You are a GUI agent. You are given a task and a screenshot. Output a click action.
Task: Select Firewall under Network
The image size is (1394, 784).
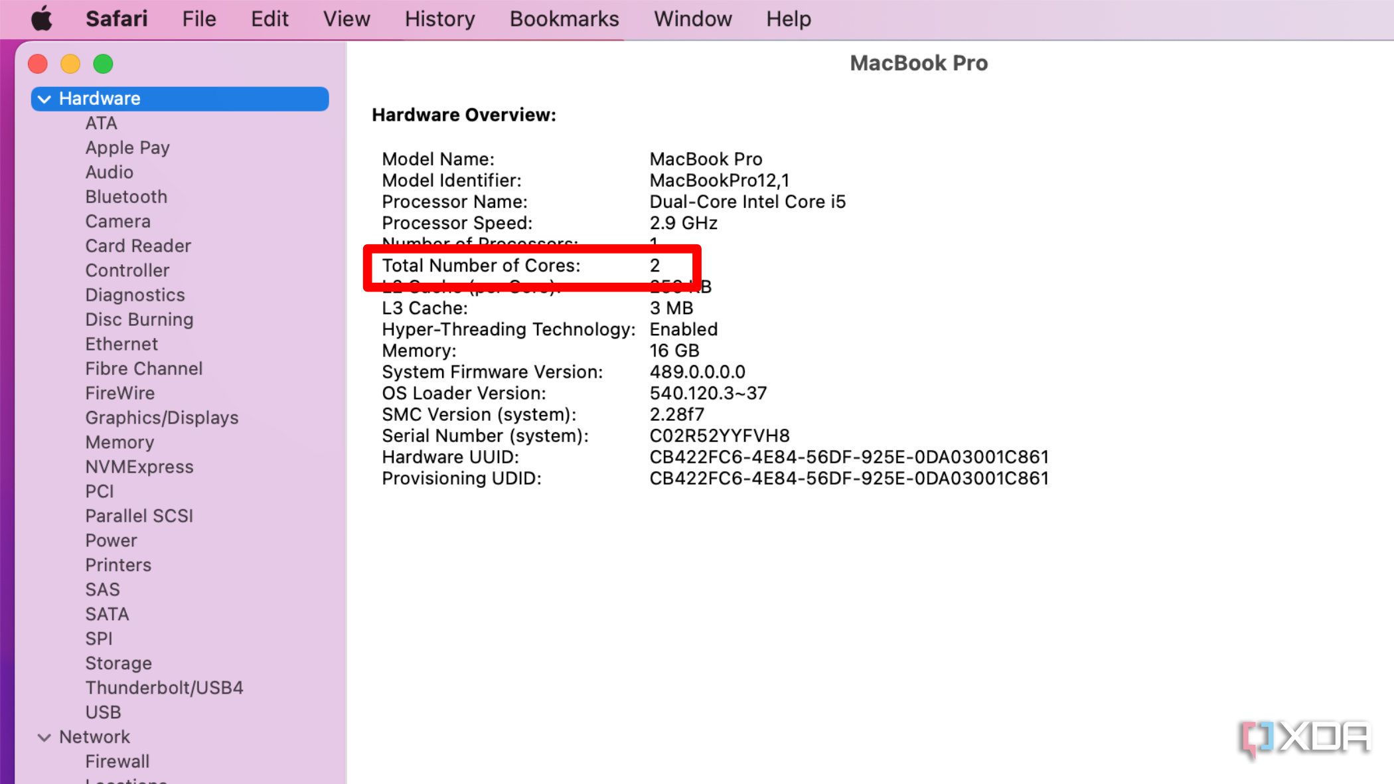(x=117, y=762)
